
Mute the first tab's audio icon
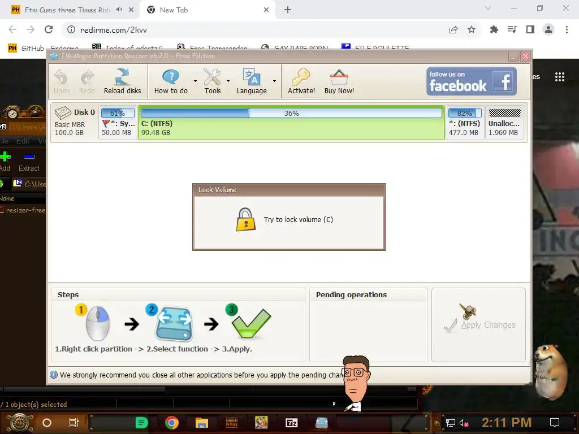[x=119, y=10]
